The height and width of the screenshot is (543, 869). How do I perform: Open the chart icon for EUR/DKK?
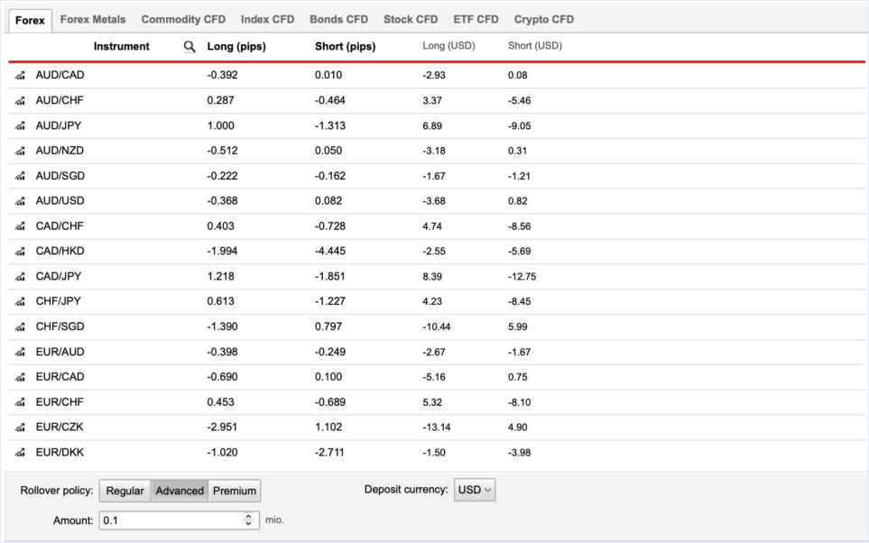[x=20, y=453]
